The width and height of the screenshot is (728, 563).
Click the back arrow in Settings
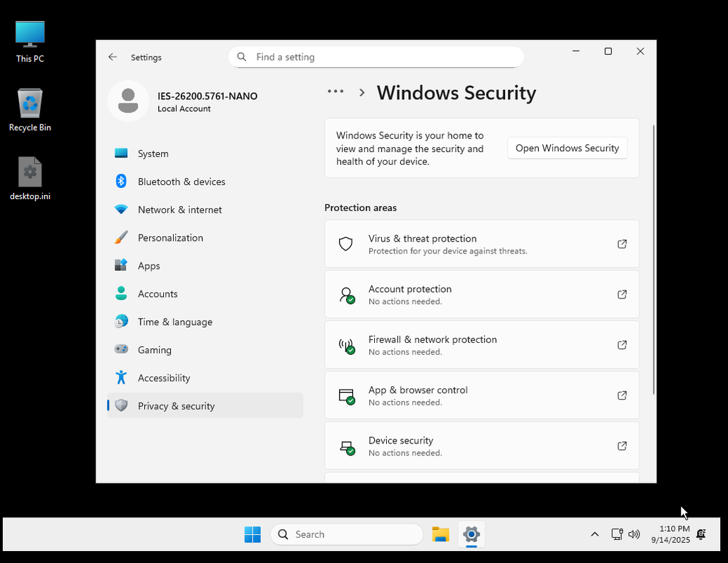click(x=113, y=57)
